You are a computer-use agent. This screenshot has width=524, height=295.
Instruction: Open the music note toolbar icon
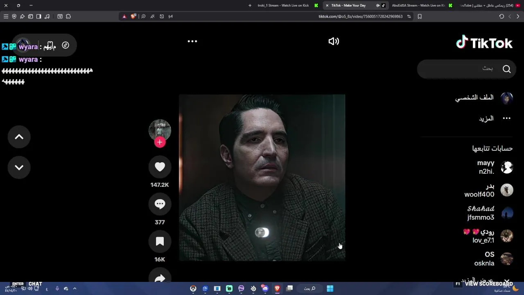coord(47,16)
